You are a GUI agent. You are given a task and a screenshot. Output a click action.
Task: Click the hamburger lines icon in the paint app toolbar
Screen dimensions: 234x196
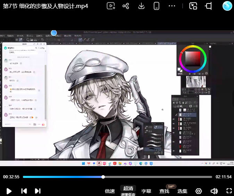(x=17, y=40)
